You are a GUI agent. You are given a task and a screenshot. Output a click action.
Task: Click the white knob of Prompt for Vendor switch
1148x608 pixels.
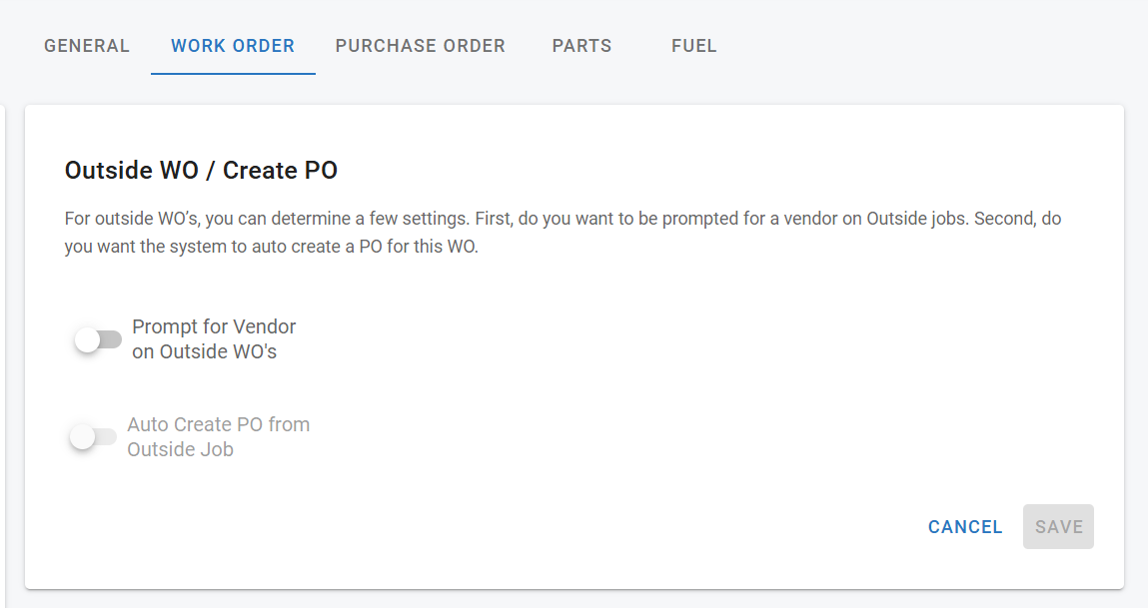click(x=88, y=339)
